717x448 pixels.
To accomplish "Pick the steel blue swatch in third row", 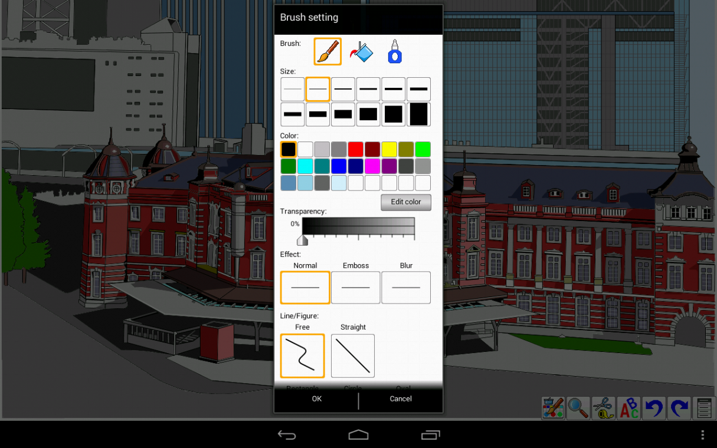I will coord(289,183).
